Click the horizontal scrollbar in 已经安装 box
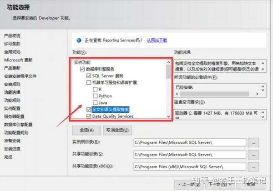The width and height of the screenshot is (273, 191). tap(214, 94)
